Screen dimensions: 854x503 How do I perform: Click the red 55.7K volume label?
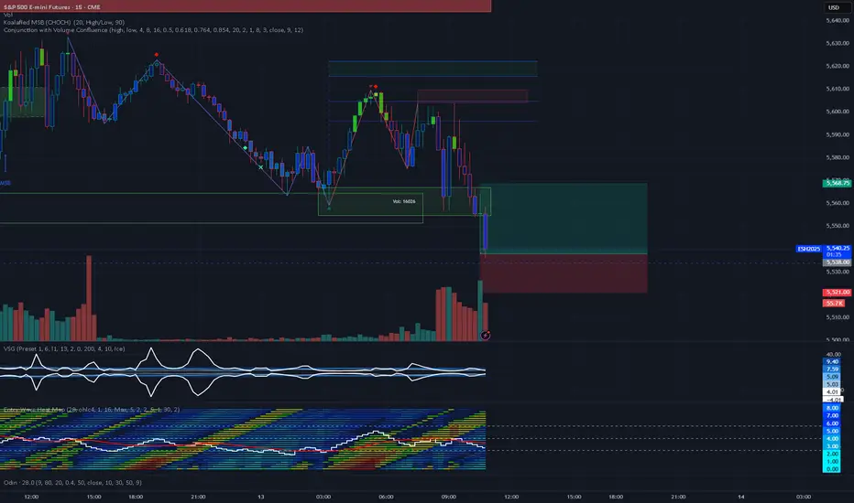click(833, 303)
